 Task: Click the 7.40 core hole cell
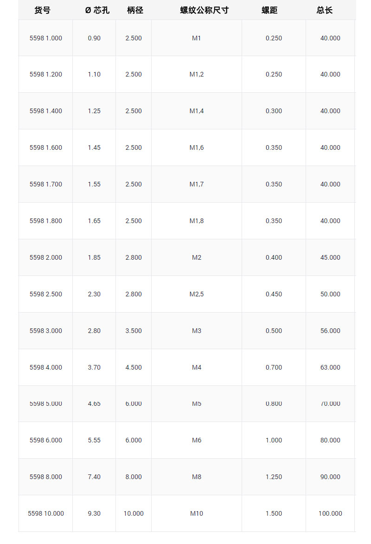(x=94, y=477)
